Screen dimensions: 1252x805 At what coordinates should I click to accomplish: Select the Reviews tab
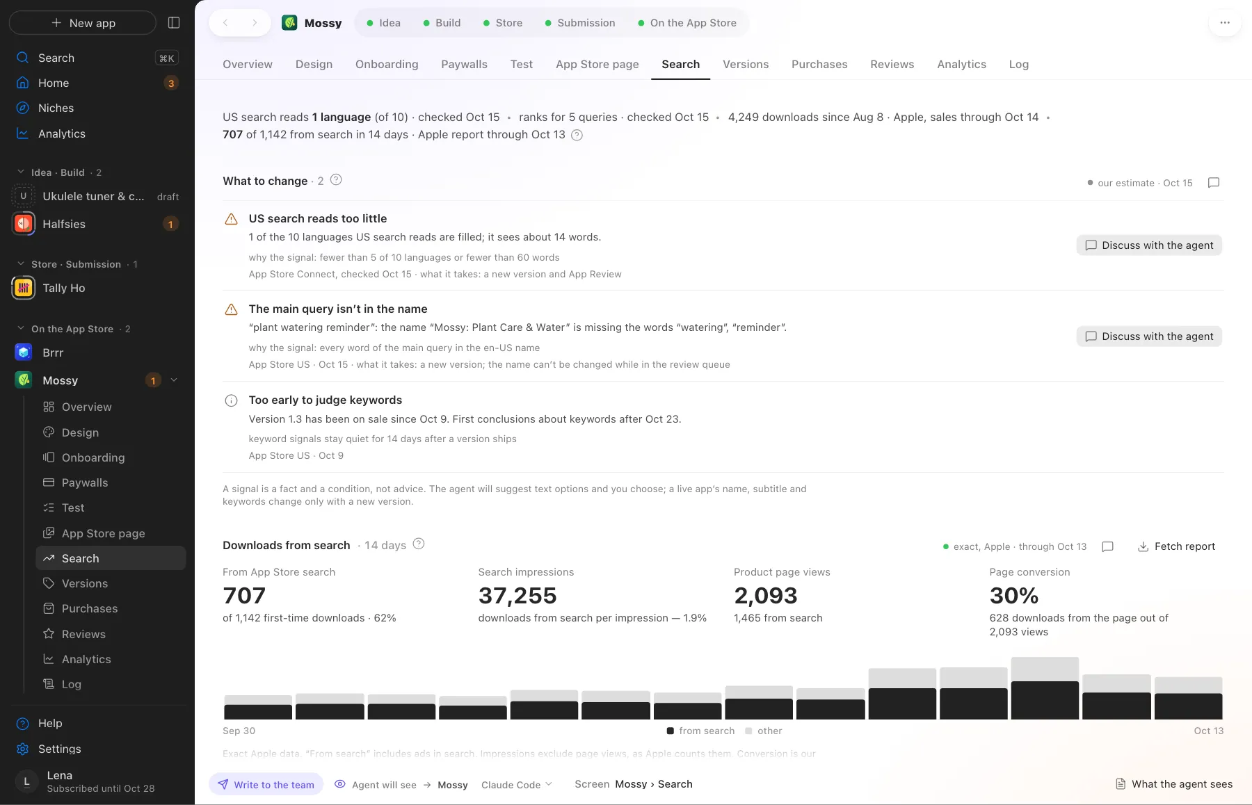[x=892, y=64]
